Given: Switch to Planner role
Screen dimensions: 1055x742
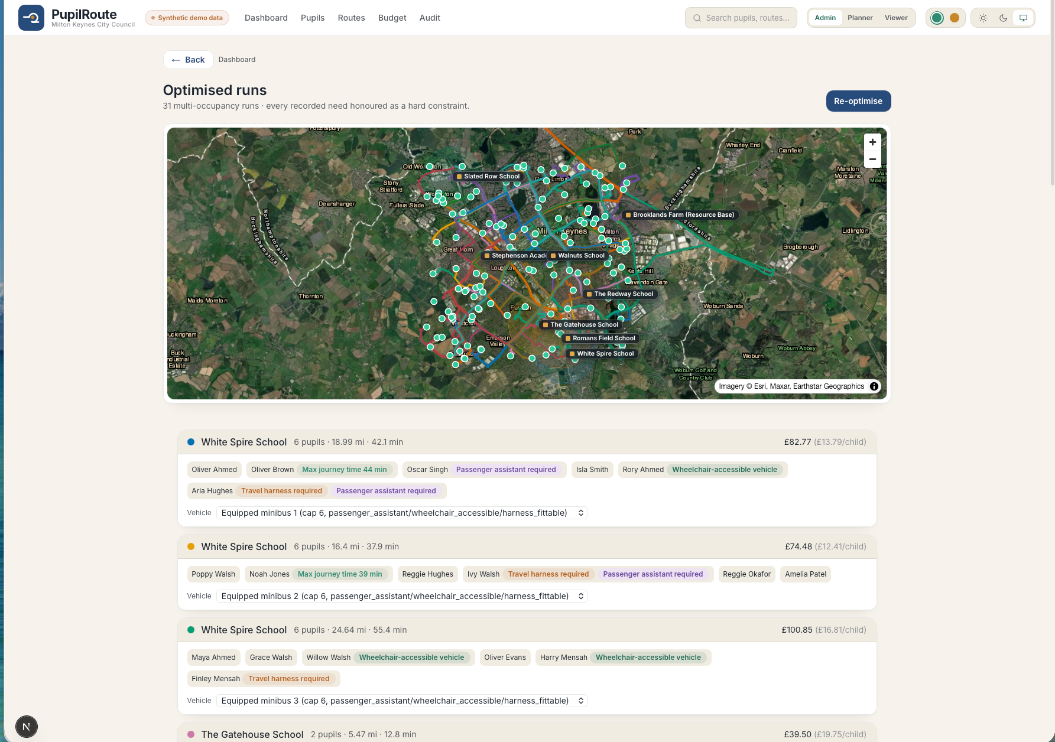Looking at the screenshot, I should 860,18.
